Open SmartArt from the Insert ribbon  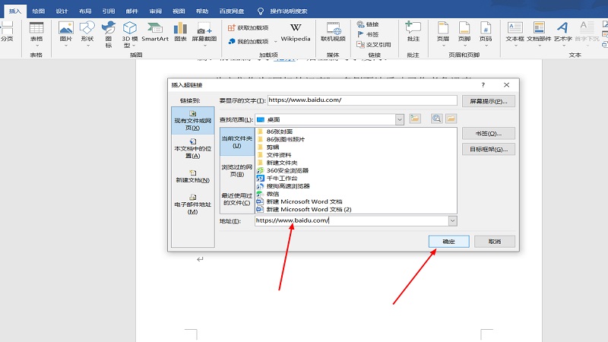(154, 31)
